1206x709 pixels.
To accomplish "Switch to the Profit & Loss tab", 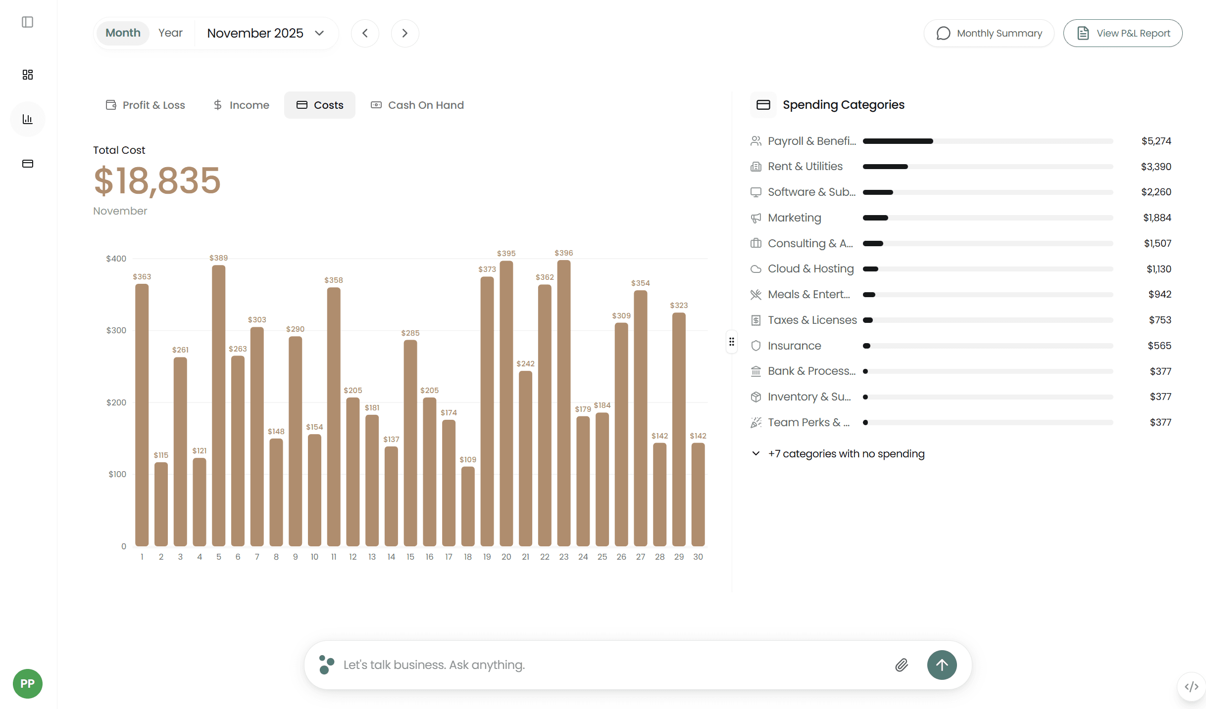I will point(146,105).
